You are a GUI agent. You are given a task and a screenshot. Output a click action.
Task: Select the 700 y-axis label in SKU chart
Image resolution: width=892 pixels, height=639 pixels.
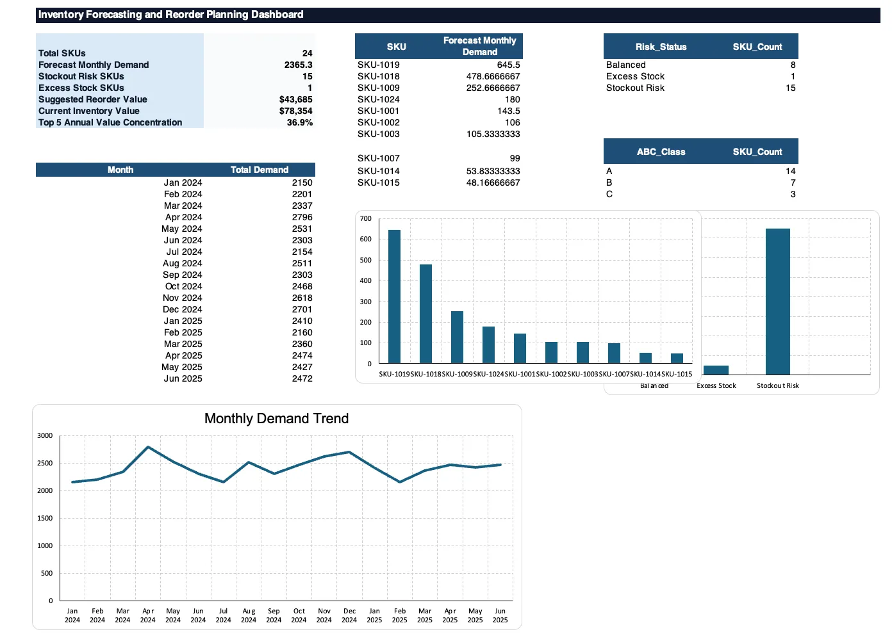coord(366,218)
